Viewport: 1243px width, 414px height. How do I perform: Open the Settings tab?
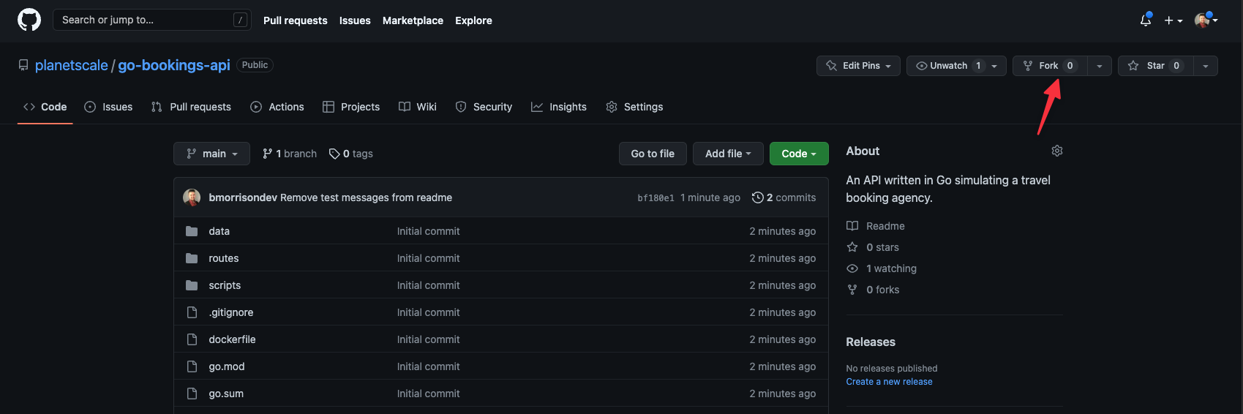pos(634,107)
